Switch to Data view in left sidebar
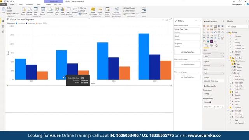The image size is (249, 140). coord(3,26)
